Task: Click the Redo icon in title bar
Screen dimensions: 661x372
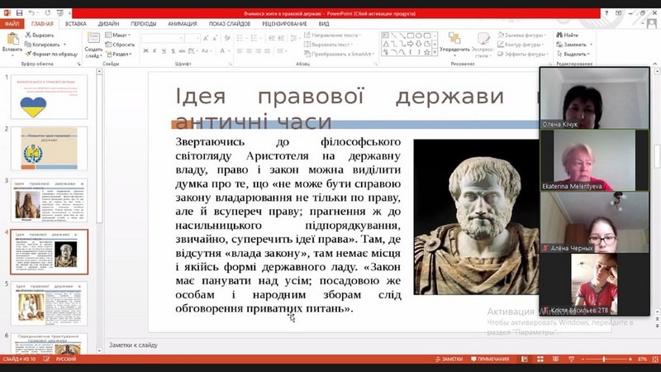Action: (x=48, y=13)
